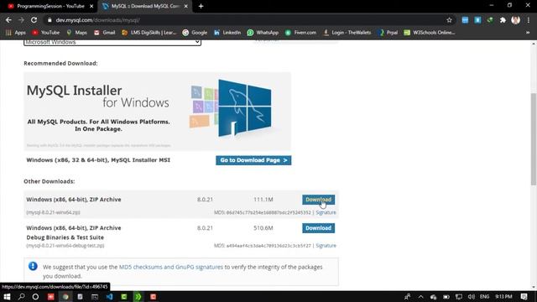The width and height of the screenshot is (537, 302).
Task: Open the Chrome extensions puzzle icon
Action: click(503, 20)
